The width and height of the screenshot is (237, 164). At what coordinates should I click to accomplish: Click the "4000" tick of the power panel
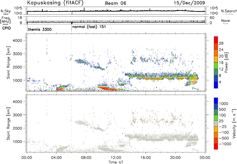[17, 41]
